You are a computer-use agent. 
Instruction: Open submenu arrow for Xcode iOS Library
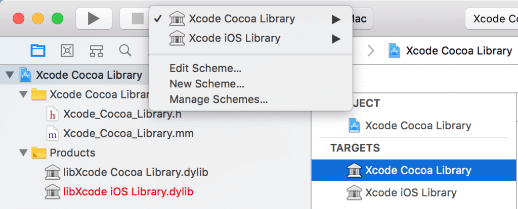[336, 38]
